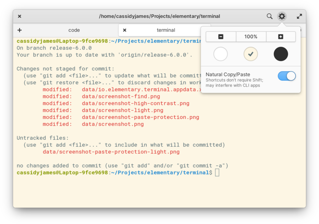
Task: Click the 'Untracked files:' line
Action: [43, 138]
